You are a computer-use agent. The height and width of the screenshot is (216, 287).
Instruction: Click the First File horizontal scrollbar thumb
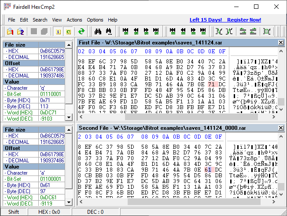click(x=191, y=117)
